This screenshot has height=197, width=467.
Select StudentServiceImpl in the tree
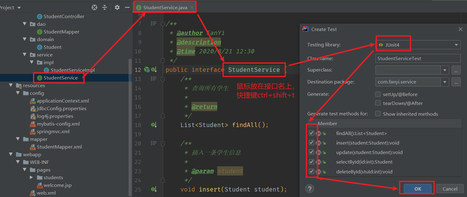73,70
